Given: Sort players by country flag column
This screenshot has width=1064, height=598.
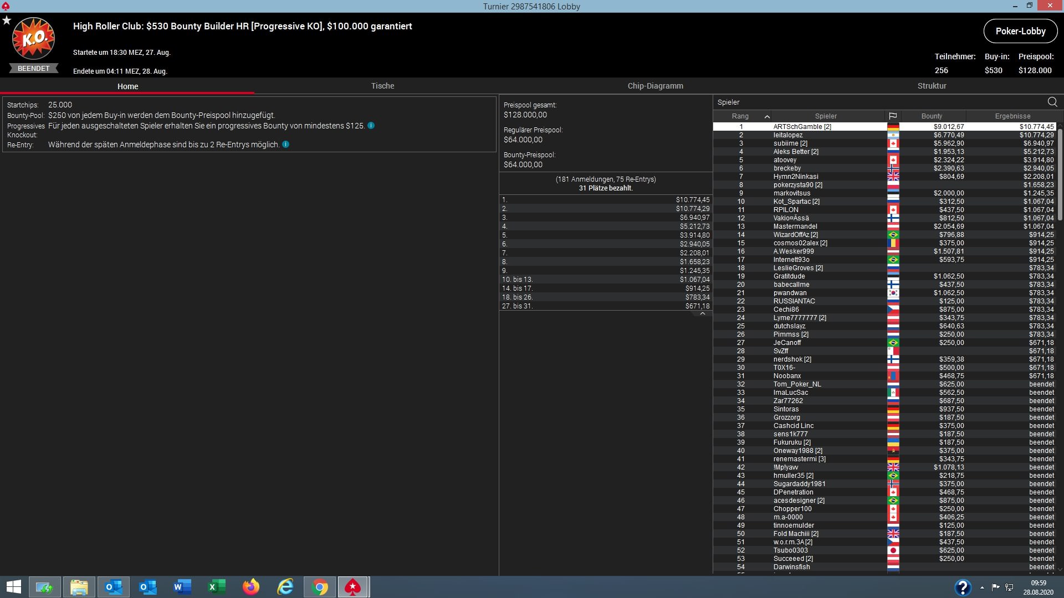Looking at the screenshot, I should (x=893, y=116).
